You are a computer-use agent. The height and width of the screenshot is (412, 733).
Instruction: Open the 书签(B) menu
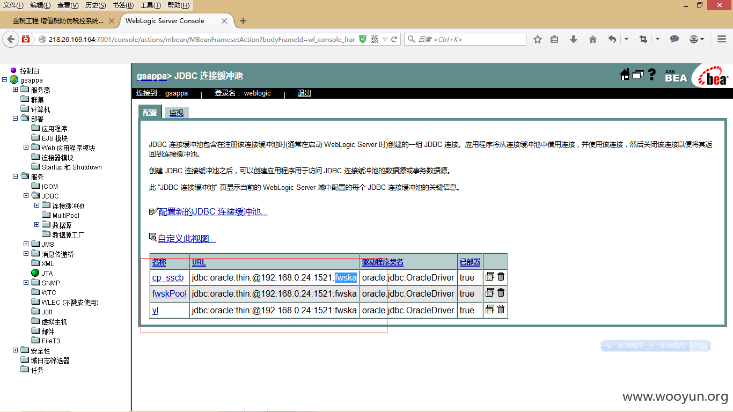coord(123,5)
